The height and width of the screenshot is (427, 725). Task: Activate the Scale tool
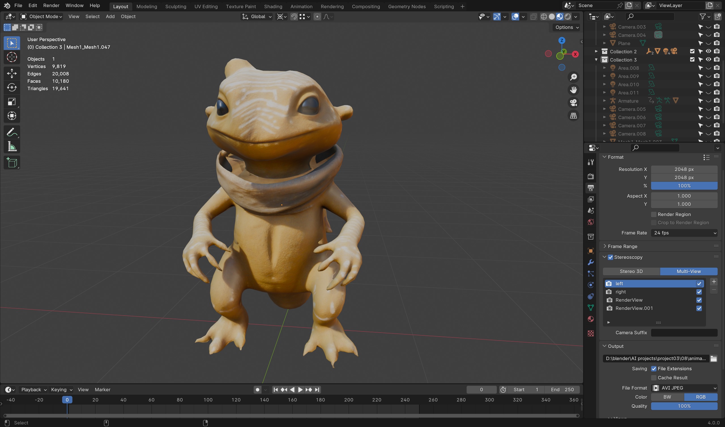pos(12,102)
